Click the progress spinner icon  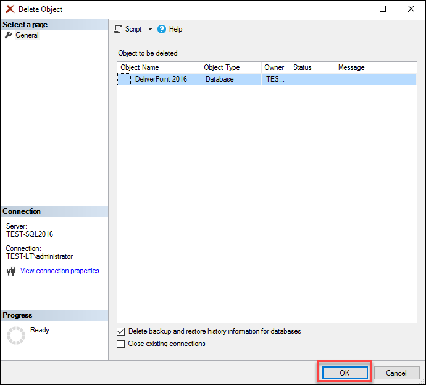pos(16,336)
